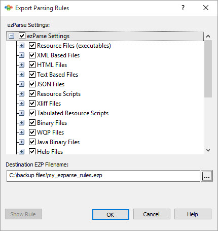Screen dimensions: 218x231
Task: Click the question mark help icon in title bar
Action: point(183,8)
